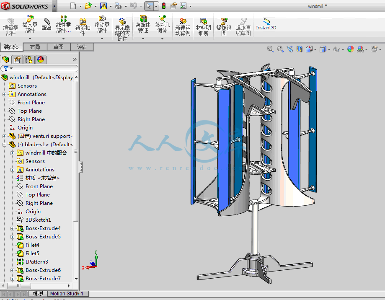Click the Apply Scene icon

(x=360, y=49)
